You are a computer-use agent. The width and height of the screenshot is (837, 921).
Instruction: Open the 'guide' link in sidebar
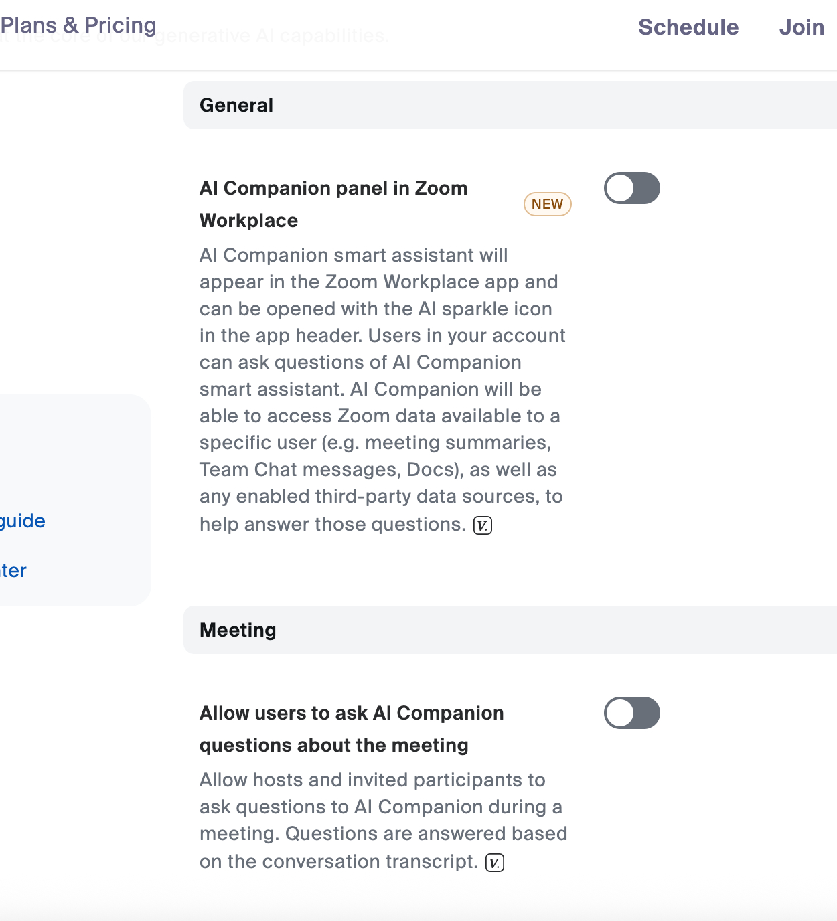click(22, 521)
